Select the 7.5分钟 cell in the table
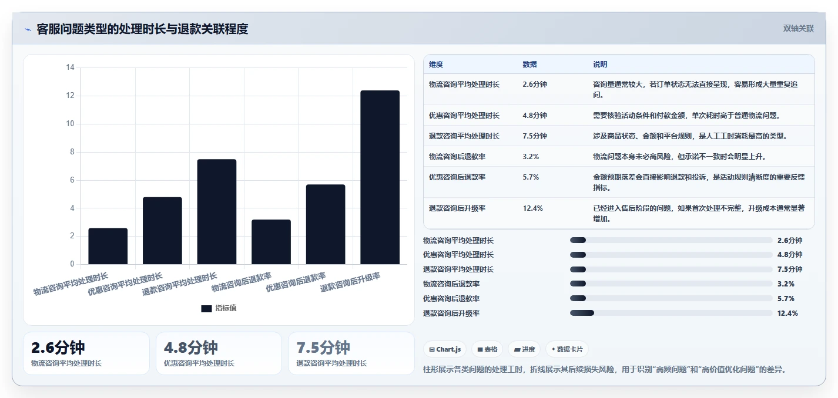The image size is (838, 398). click(535, 136)
